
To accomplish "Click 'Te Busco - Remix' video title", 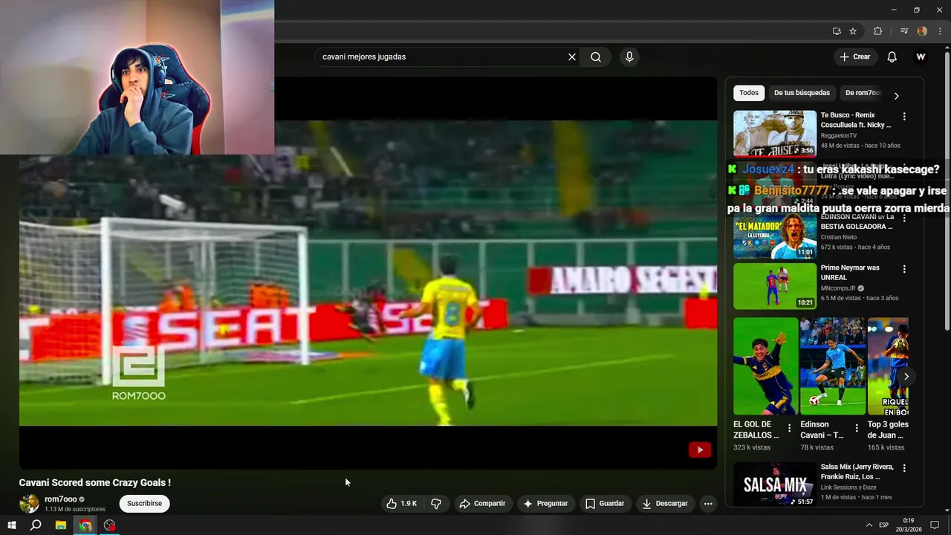I will tap(855, 120).
